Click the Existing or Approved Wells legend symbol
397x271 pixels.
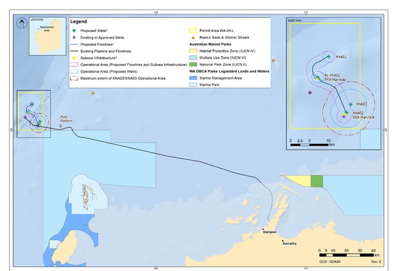click(74, 38)
